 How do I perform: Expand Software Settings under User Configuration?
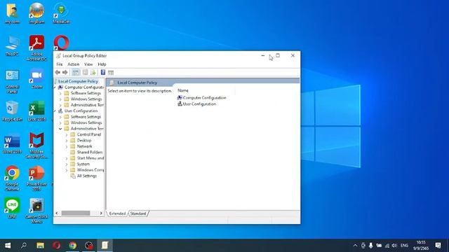60,117
